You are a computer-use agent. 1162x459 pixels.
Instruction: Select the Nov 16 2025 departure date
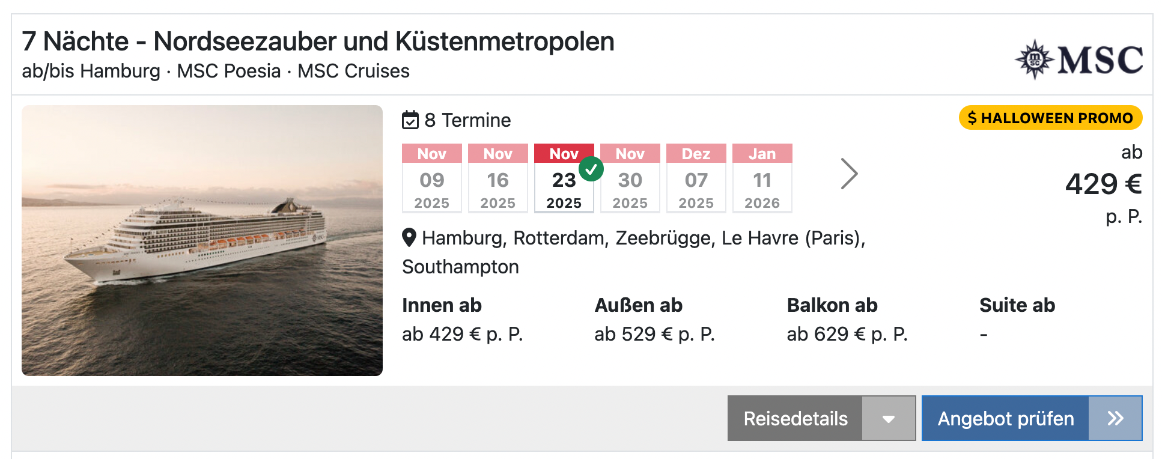click(498, 178)
